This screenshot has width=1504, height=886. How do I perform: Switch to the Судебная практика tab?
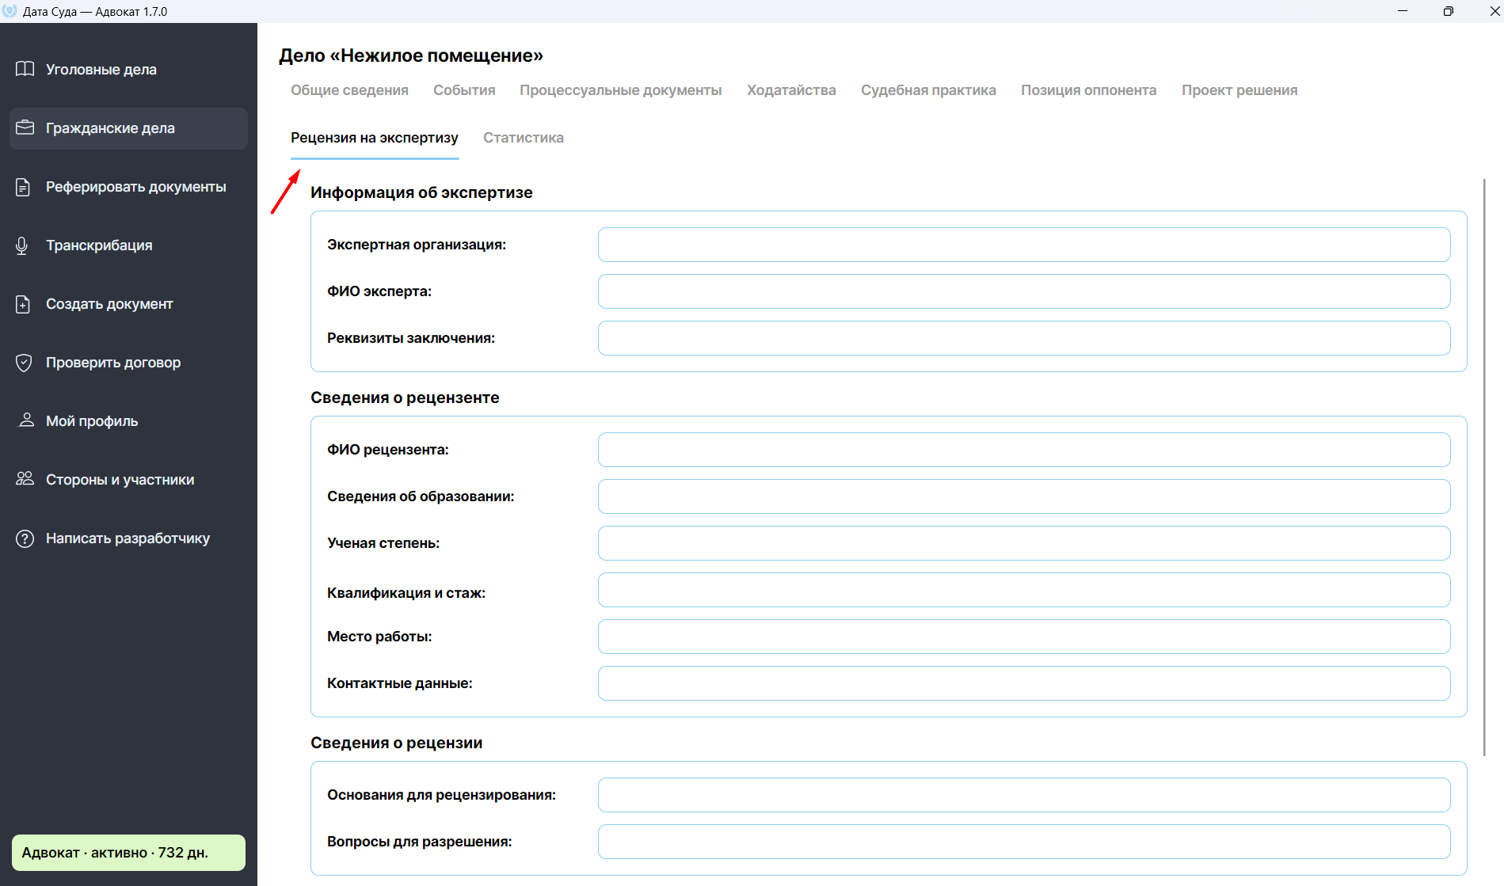(x=928, y=90)
